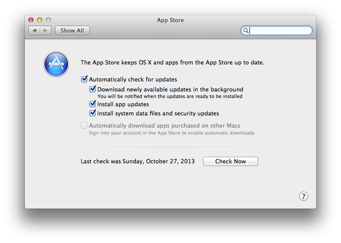Click the blue App Store logo icon

(56, 64)
